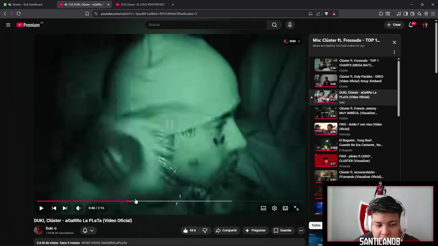Like the video with 66 k

pos(190,231)
